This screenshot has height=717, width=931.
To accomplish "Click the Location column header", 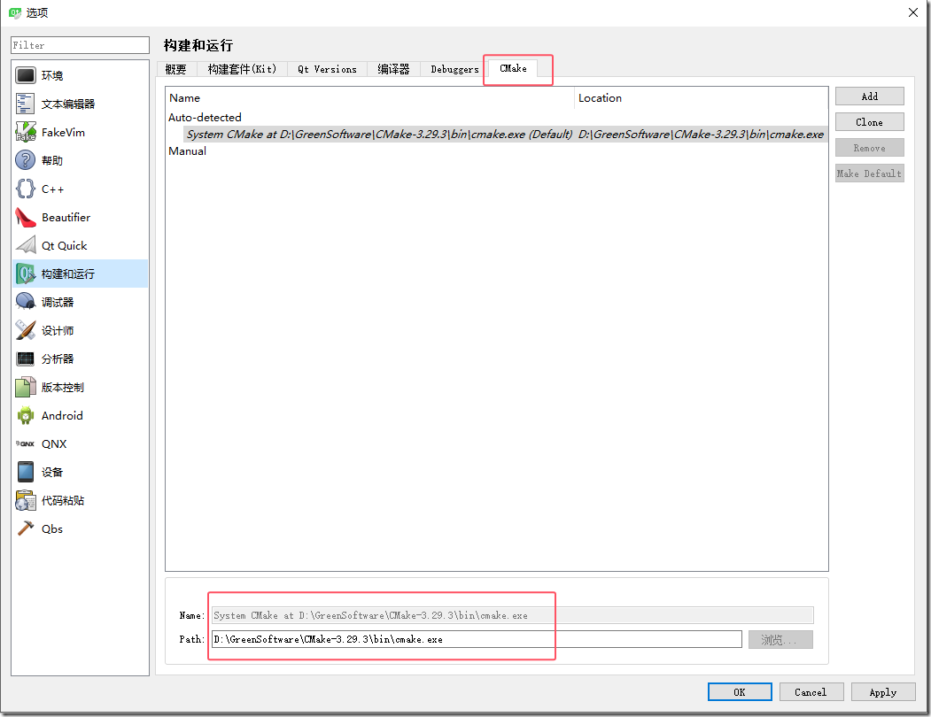I will [x=702, y=98].
